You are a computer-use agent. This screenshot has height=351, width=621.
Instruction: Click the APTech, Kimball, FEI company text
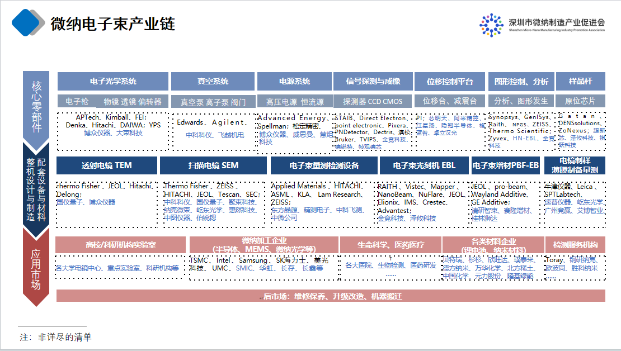click(x=111, y=117)
